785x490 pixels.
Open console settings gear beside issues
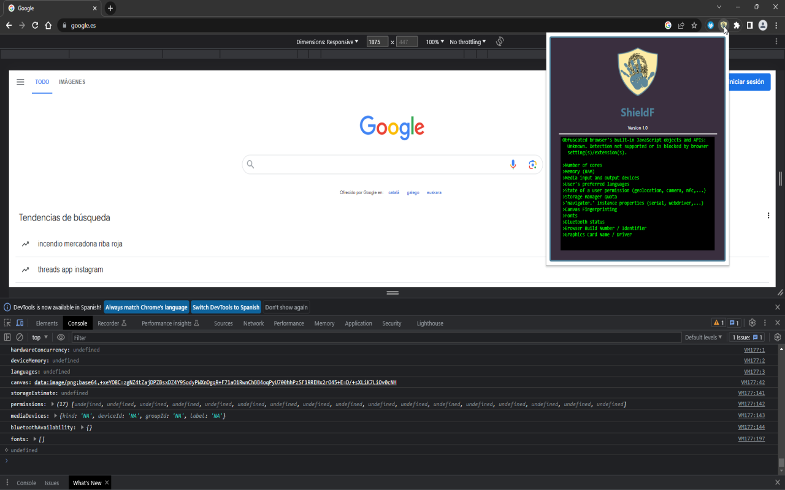pyautogui.click(x=778, y=337)
